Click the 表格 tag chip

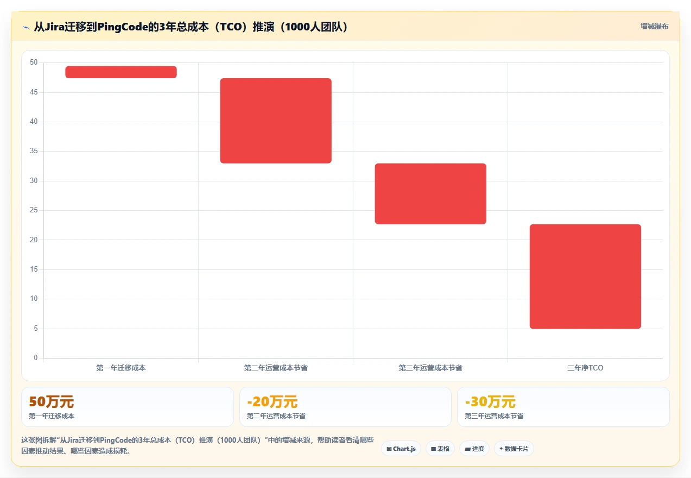point(440,449)
